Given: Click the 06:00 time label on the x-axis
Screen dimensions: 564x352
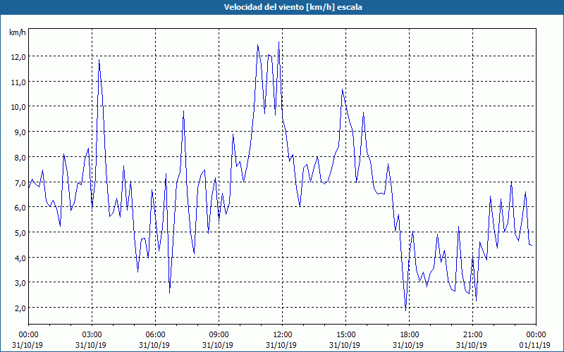Looking at the screenshot, I should pos(155,334).
